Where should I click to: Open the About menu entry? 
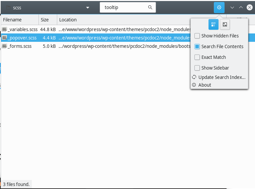(219, 85)
